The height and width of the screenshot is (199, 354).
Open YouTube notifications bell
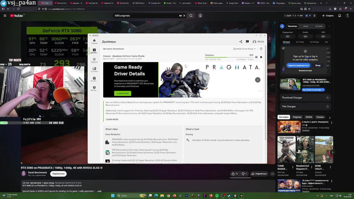pyautogui.click(x=340, y=16)
